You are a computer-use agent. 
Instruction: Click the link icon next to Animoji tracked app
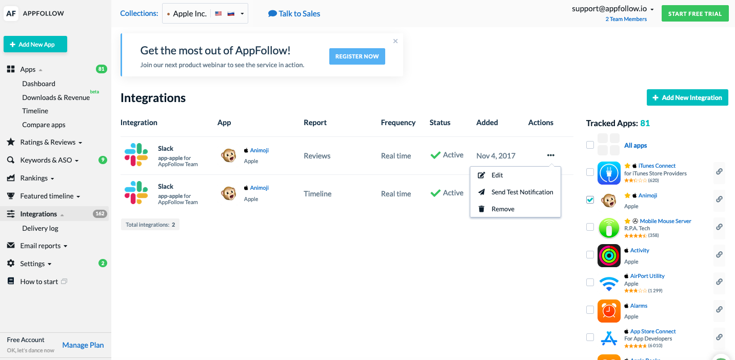pyautogui.click(x=719, y=199)
